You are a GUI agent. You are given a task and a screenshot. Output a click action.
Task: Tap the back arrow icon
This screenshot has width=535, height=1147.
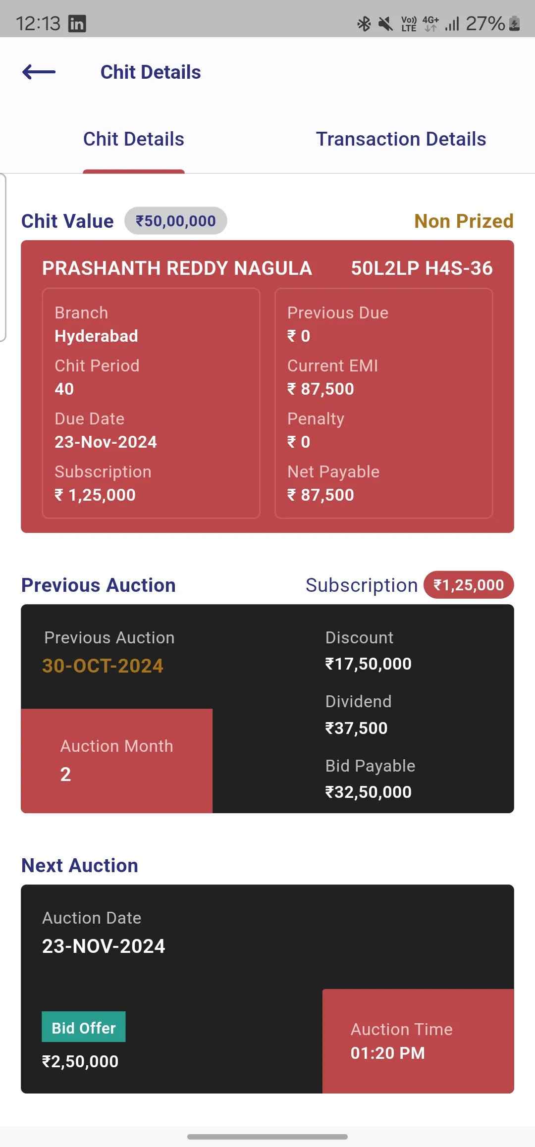[39, 72]
